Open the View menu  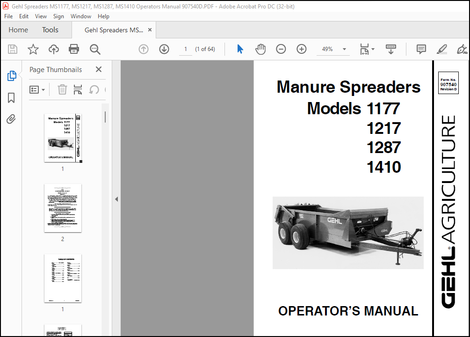[x=41, y=16]
